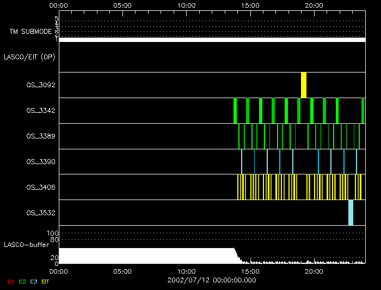Select the OS_3092 row label

[41, 85]
